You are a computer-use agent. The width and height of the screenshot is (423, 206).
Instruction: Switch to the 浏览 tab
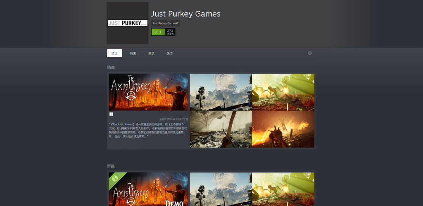[x=151, y=53]
